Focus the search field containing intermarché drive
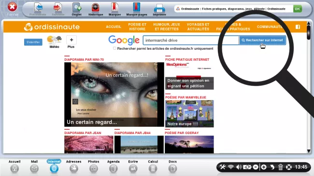Screen dimensions: 314x176 tap(191, 40)
